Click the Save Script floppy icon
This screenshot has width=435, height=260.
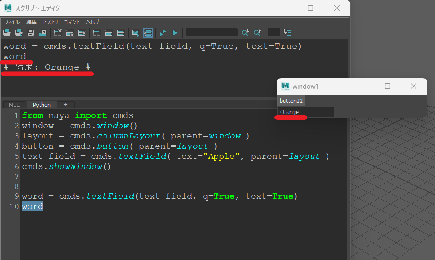click(31, 32)
